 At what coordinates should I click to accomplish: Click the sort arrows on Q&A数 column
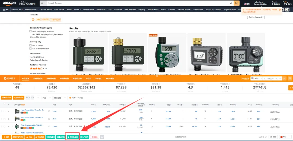(x=183, y=105)
